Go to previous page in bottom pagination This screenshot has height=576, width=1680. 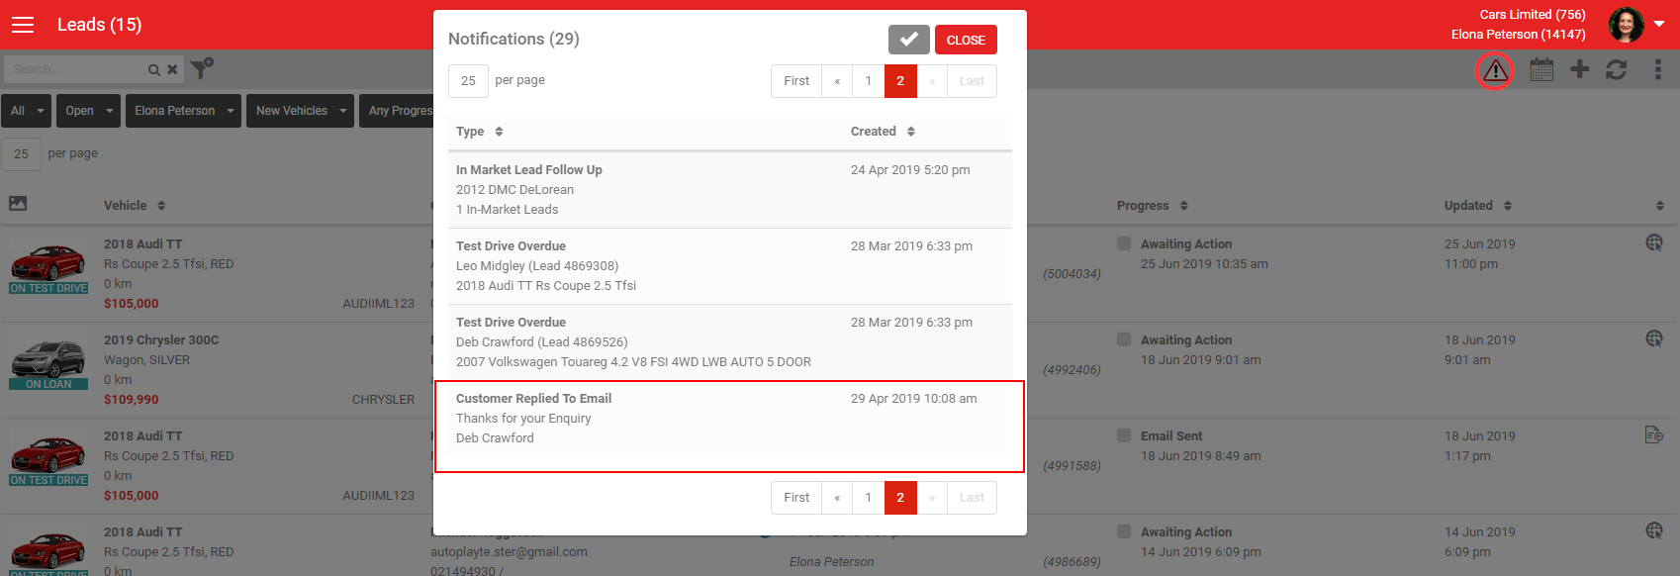pos(837,498)
